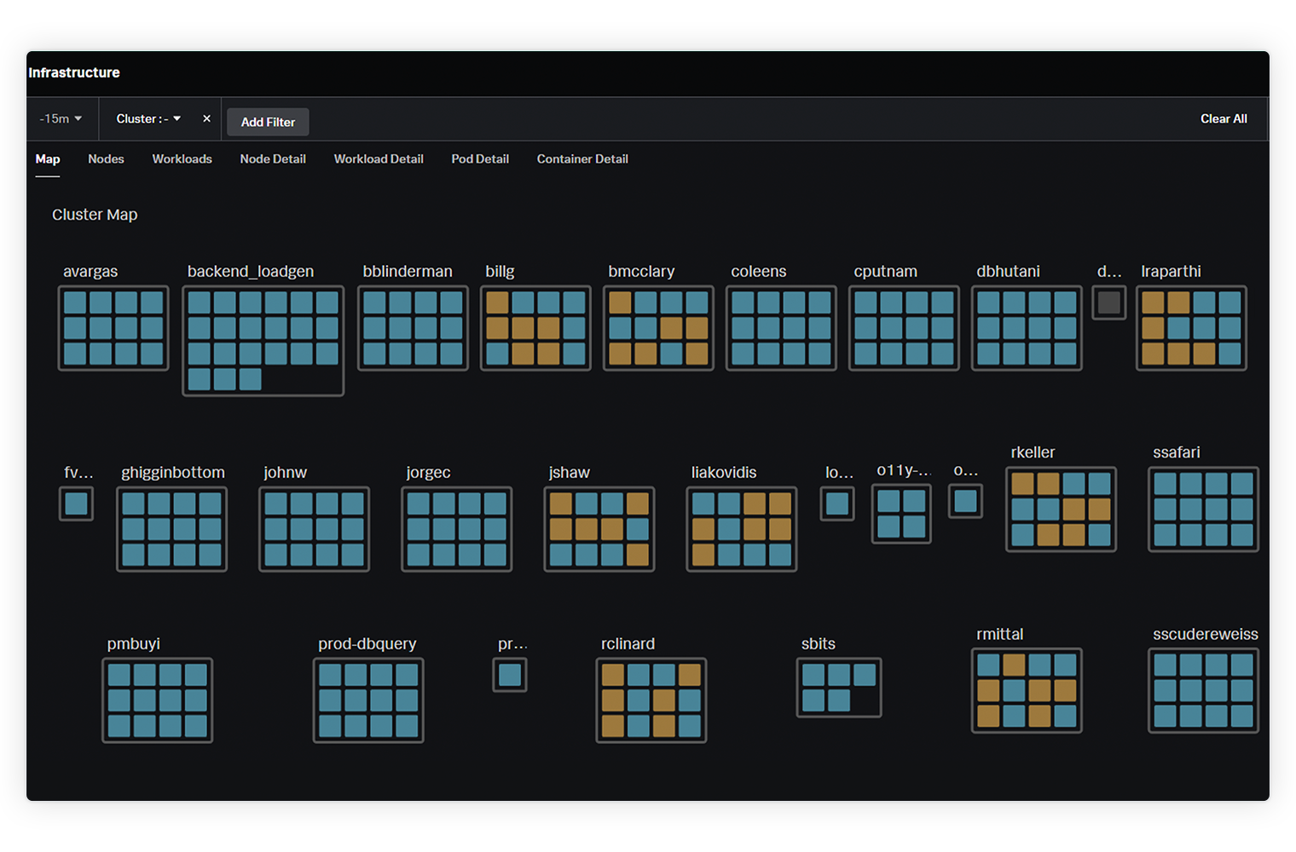1296x852 pixels.
Task: Select the single node in fv... cluster
Action: 76,504
